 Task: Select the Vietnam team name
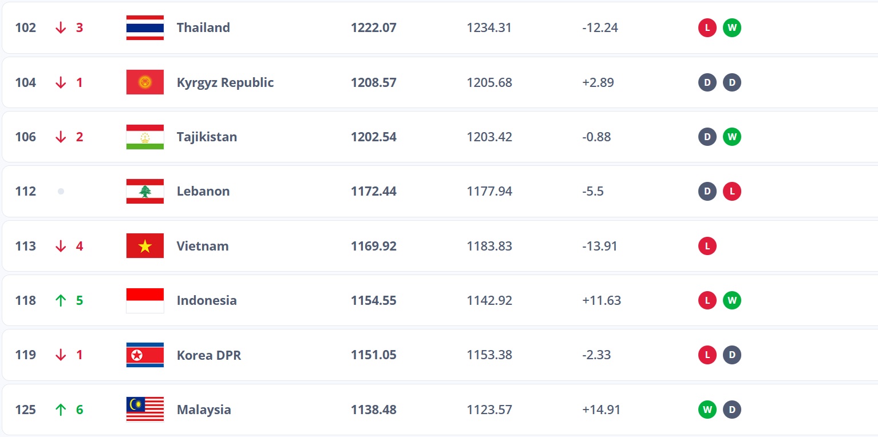click(203, 246)
